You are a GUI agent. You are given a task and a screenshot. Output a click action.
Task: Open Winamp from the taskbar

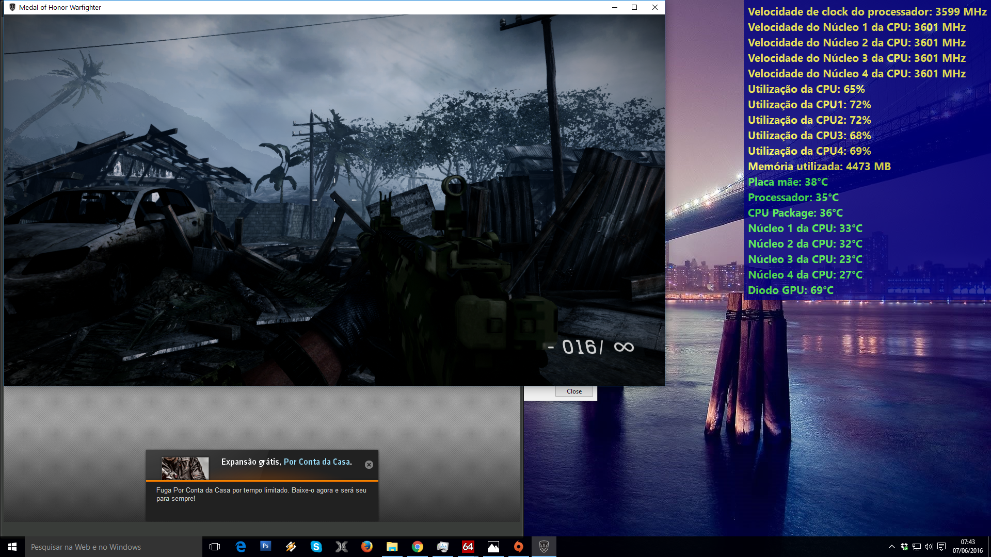click(x=291, y=547)
